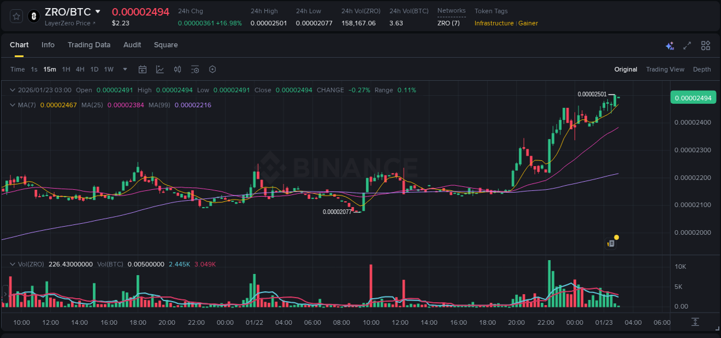Open the Audit tab
The image size is (721, 338).
[x=132, y=45]
